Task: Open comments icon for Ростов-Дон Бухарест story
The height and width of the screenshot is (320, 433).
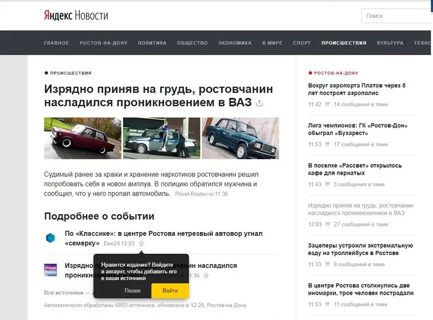Action: [x=327, y=144]
